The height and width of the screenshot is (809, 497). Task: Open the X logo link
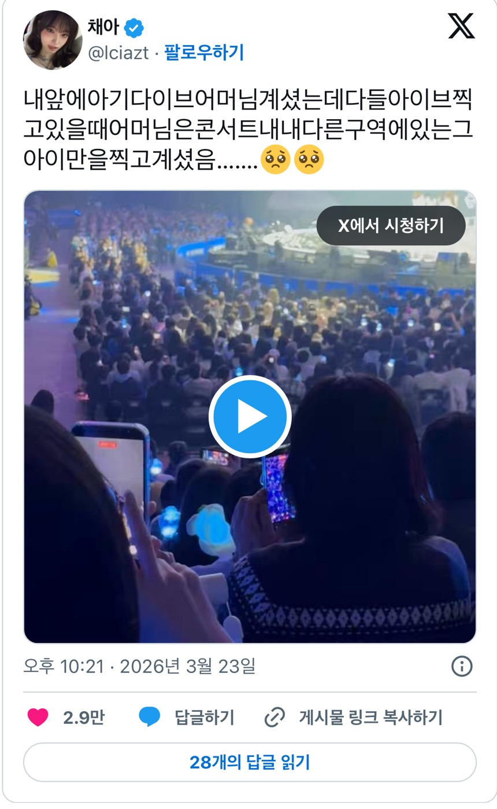pyautogui.click(x=461, y=26)
